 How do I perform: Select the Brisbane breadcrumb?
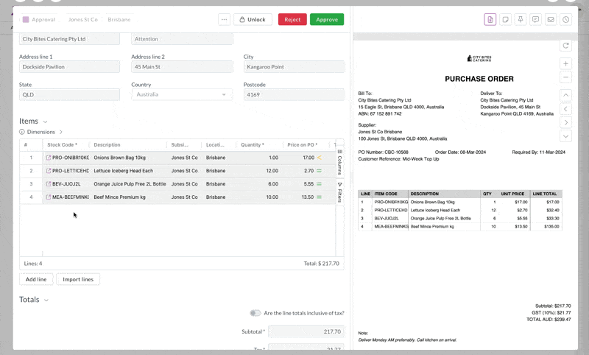click(119, 20)
